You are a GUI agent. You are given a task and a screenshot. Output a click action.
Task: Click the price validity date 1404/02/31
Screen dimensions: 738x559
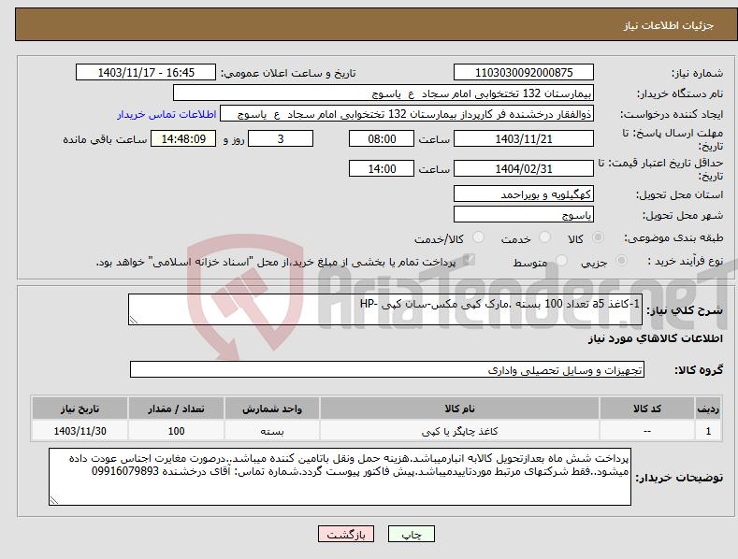coord(524,168)
